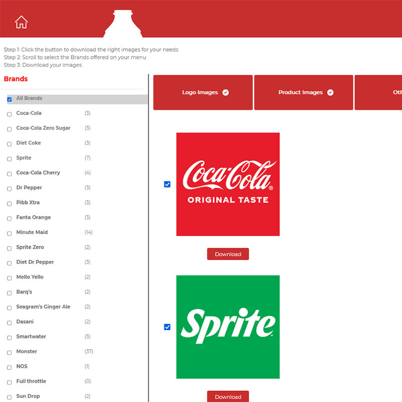
Task: Switch to the Product Images tab
Action: 304,92
